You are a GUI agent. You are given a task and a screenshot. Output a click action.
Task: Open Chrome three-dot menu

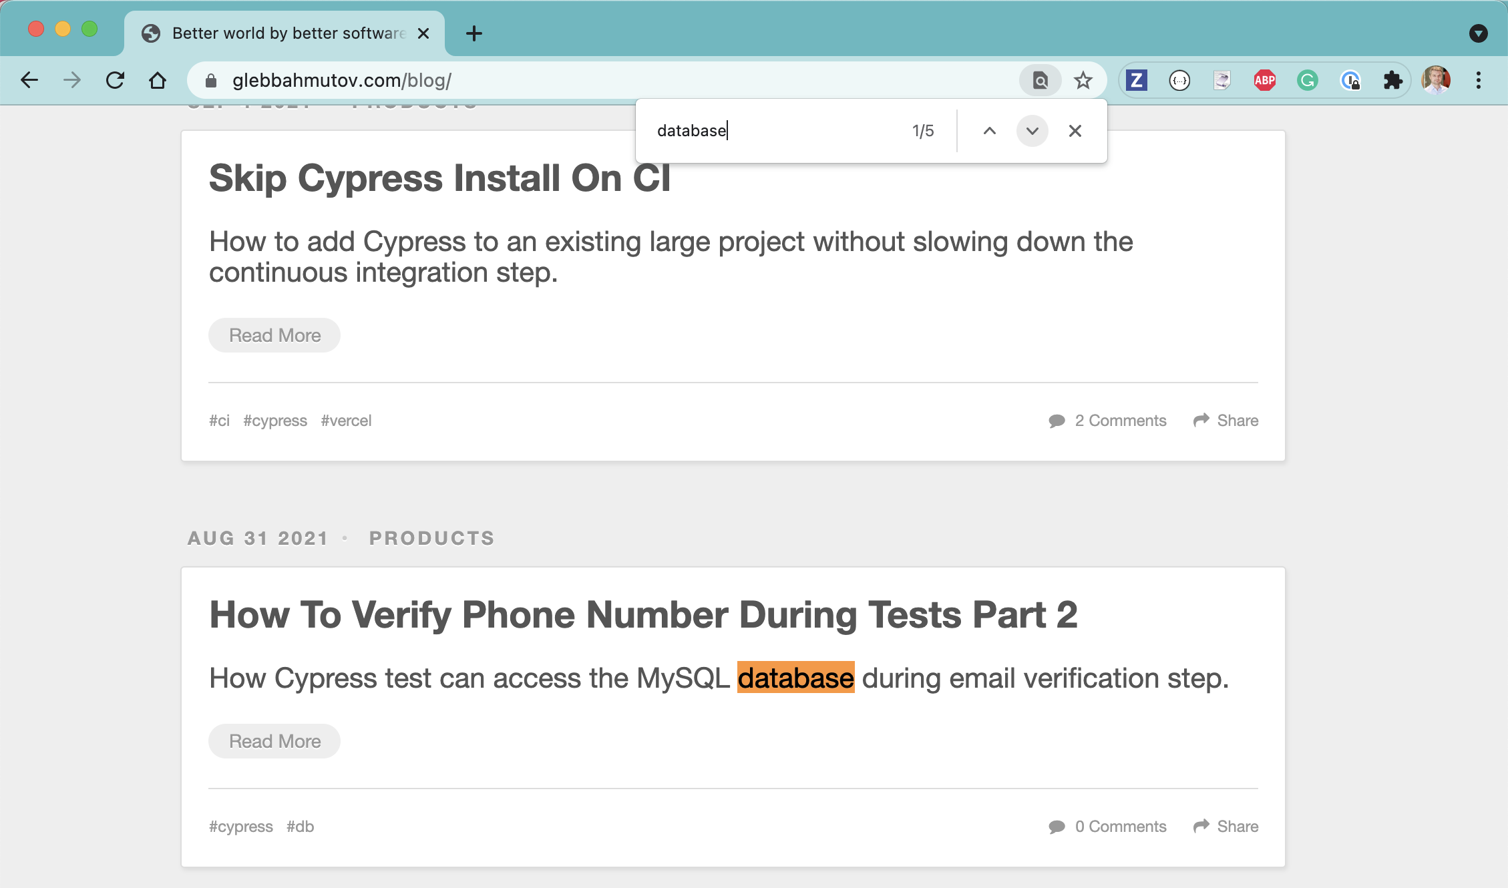pos(1478,81)
